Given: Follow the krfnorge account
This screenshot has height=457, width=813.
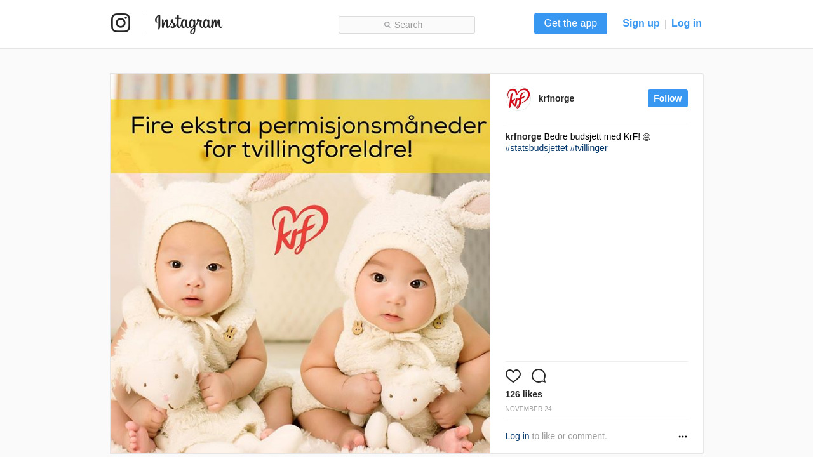Looking at the screenshot, I should pyautogui.click(x=668, y=98).
